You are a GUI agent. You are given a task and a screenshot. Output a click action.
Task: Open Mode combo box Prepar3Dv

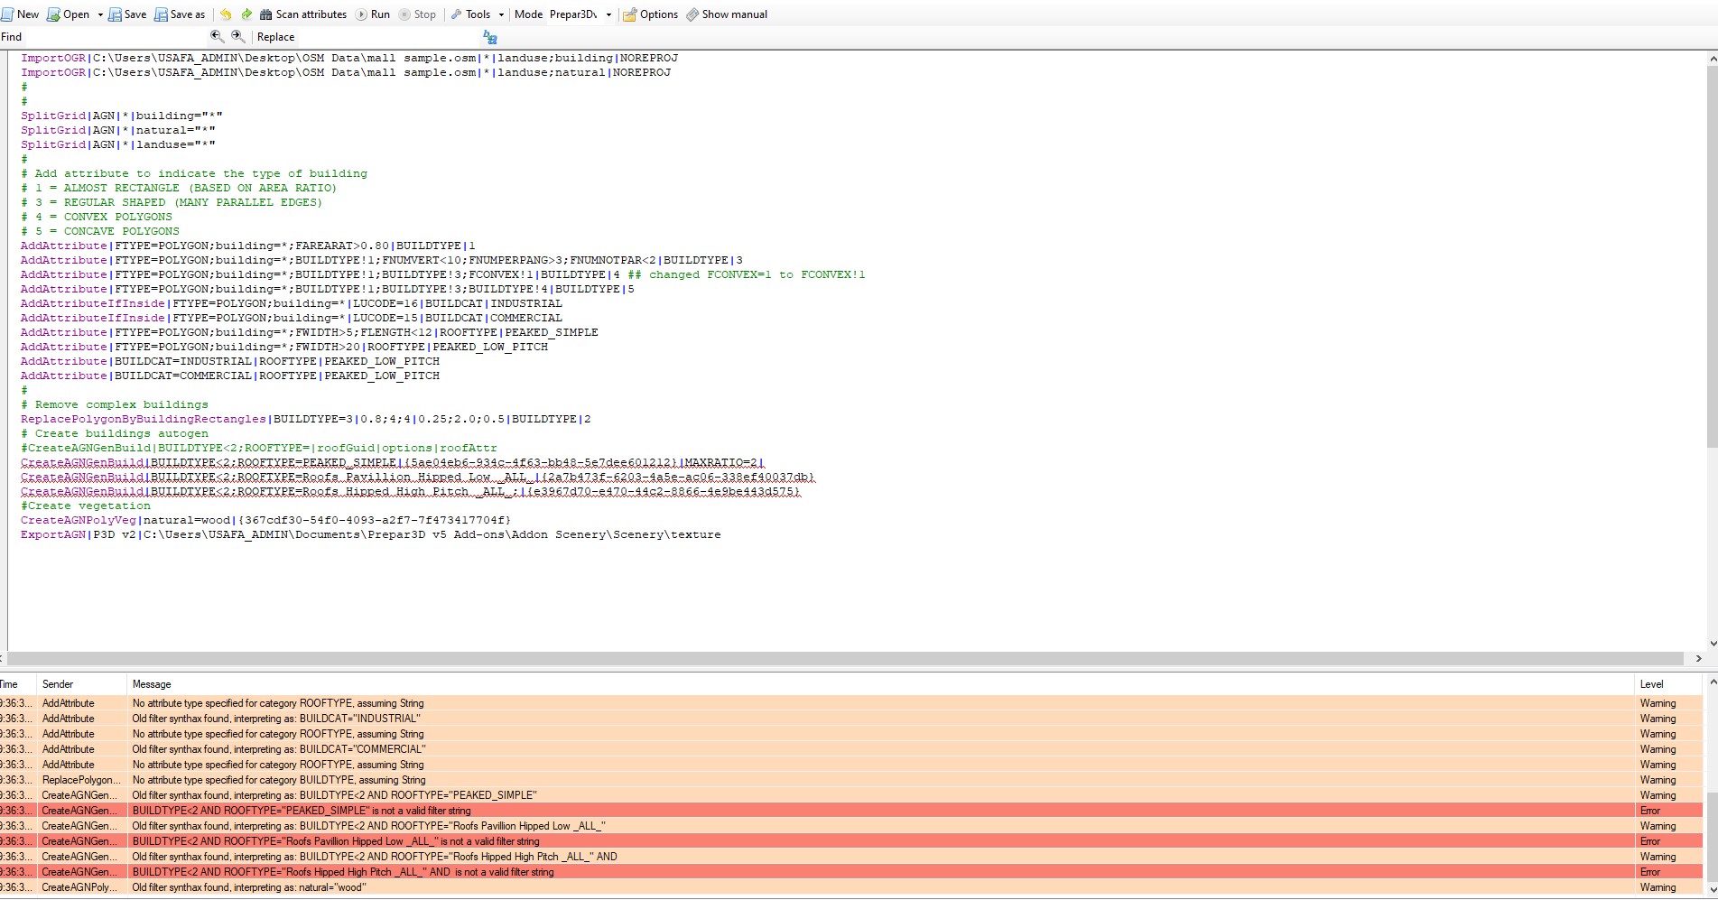(x=580, y=14)
